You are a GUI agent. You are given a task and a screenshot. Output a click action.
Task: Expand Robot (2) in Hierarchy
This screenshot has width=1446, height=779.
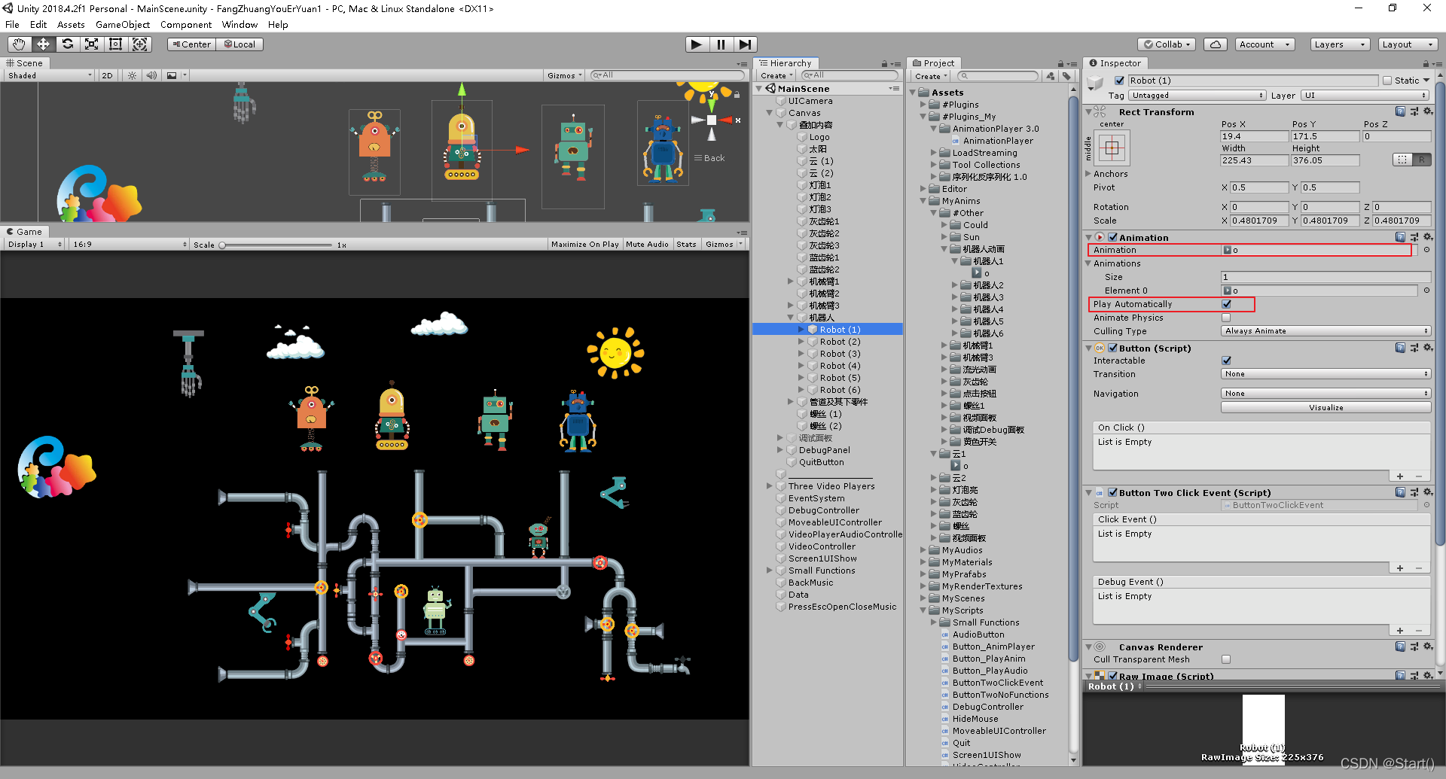coord(801,342)
